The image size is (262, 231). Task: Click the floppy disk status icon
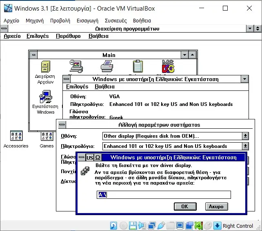[133, 226]
